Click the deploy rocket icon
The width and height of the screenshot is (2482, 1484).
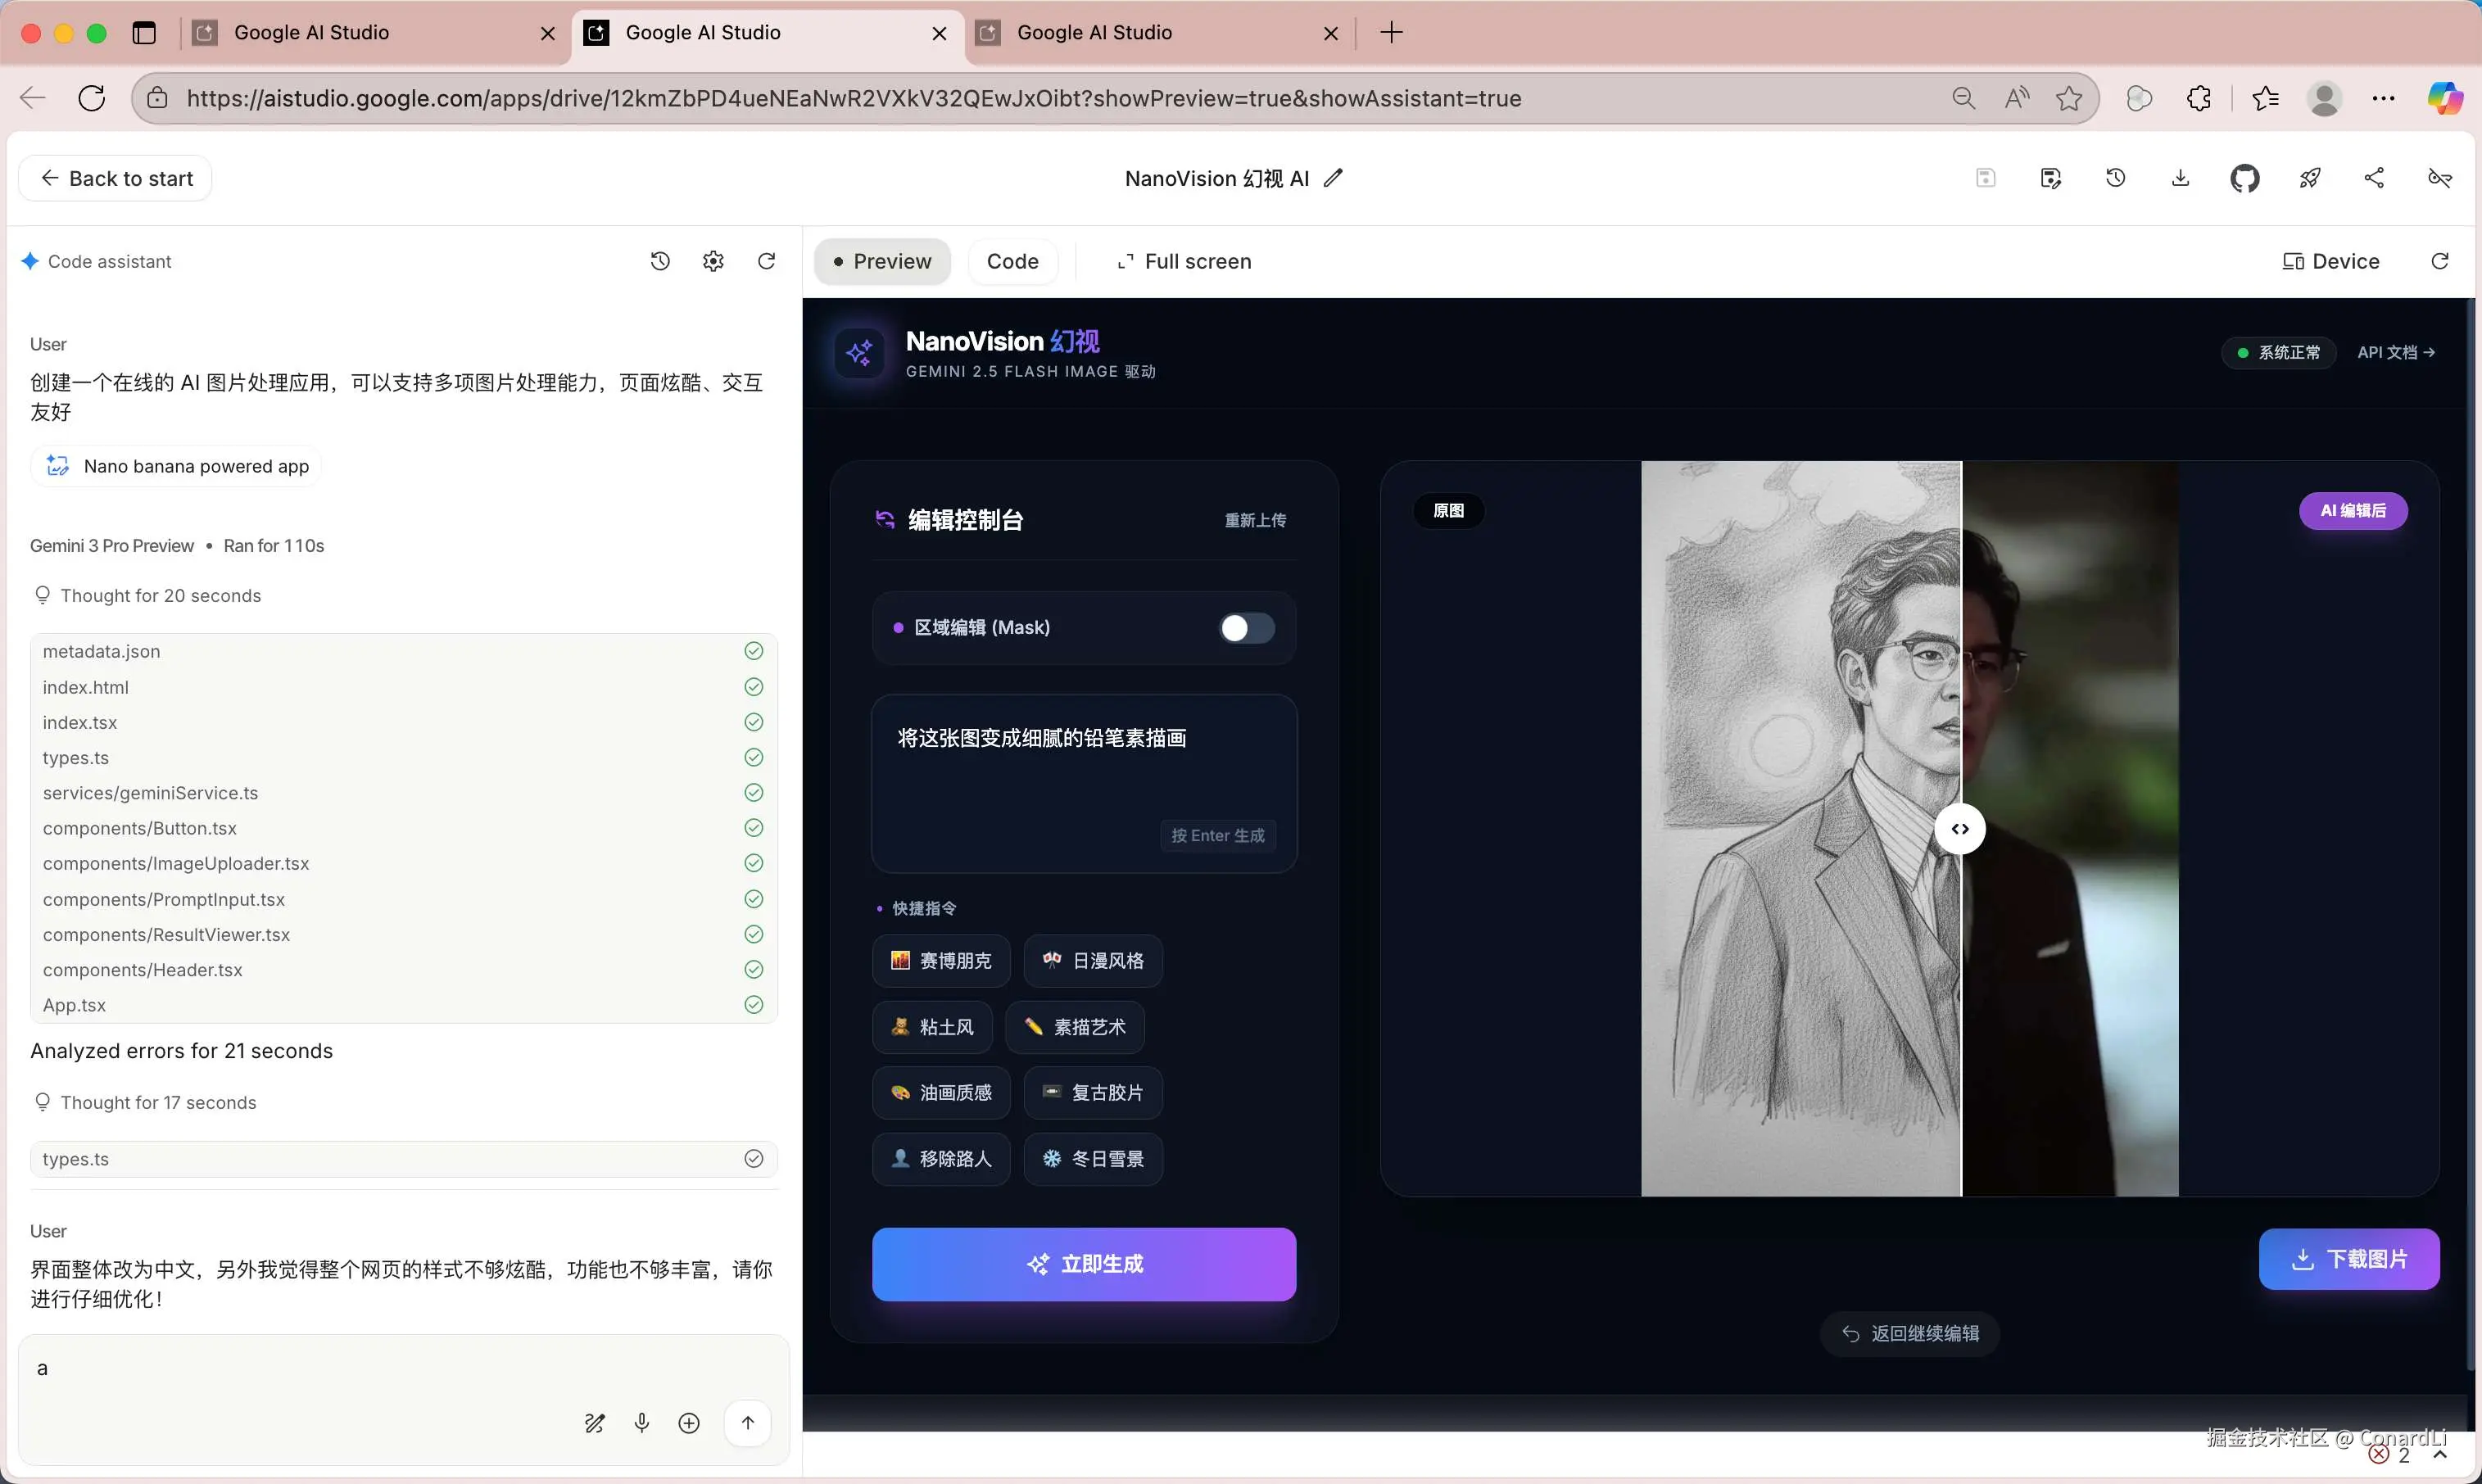point(2309,178)
